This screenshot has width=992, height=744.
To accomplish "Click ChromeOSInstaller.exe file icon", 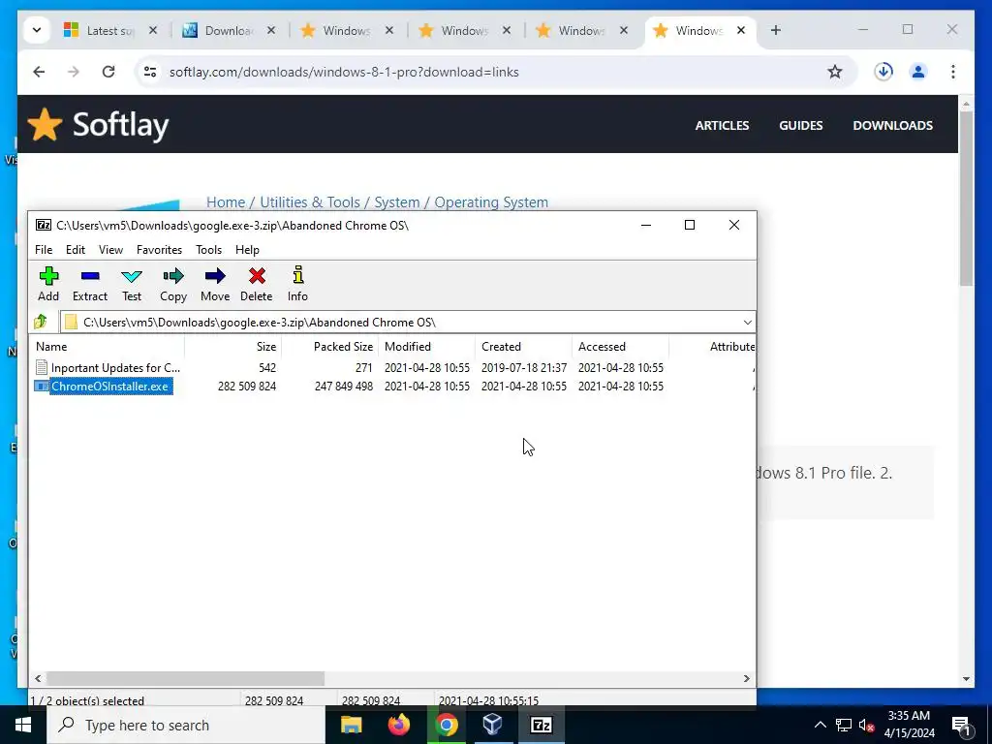I will tap(41, 386).
